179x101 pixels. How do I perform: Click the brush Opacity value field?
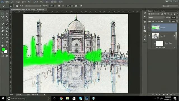point(51,6)
